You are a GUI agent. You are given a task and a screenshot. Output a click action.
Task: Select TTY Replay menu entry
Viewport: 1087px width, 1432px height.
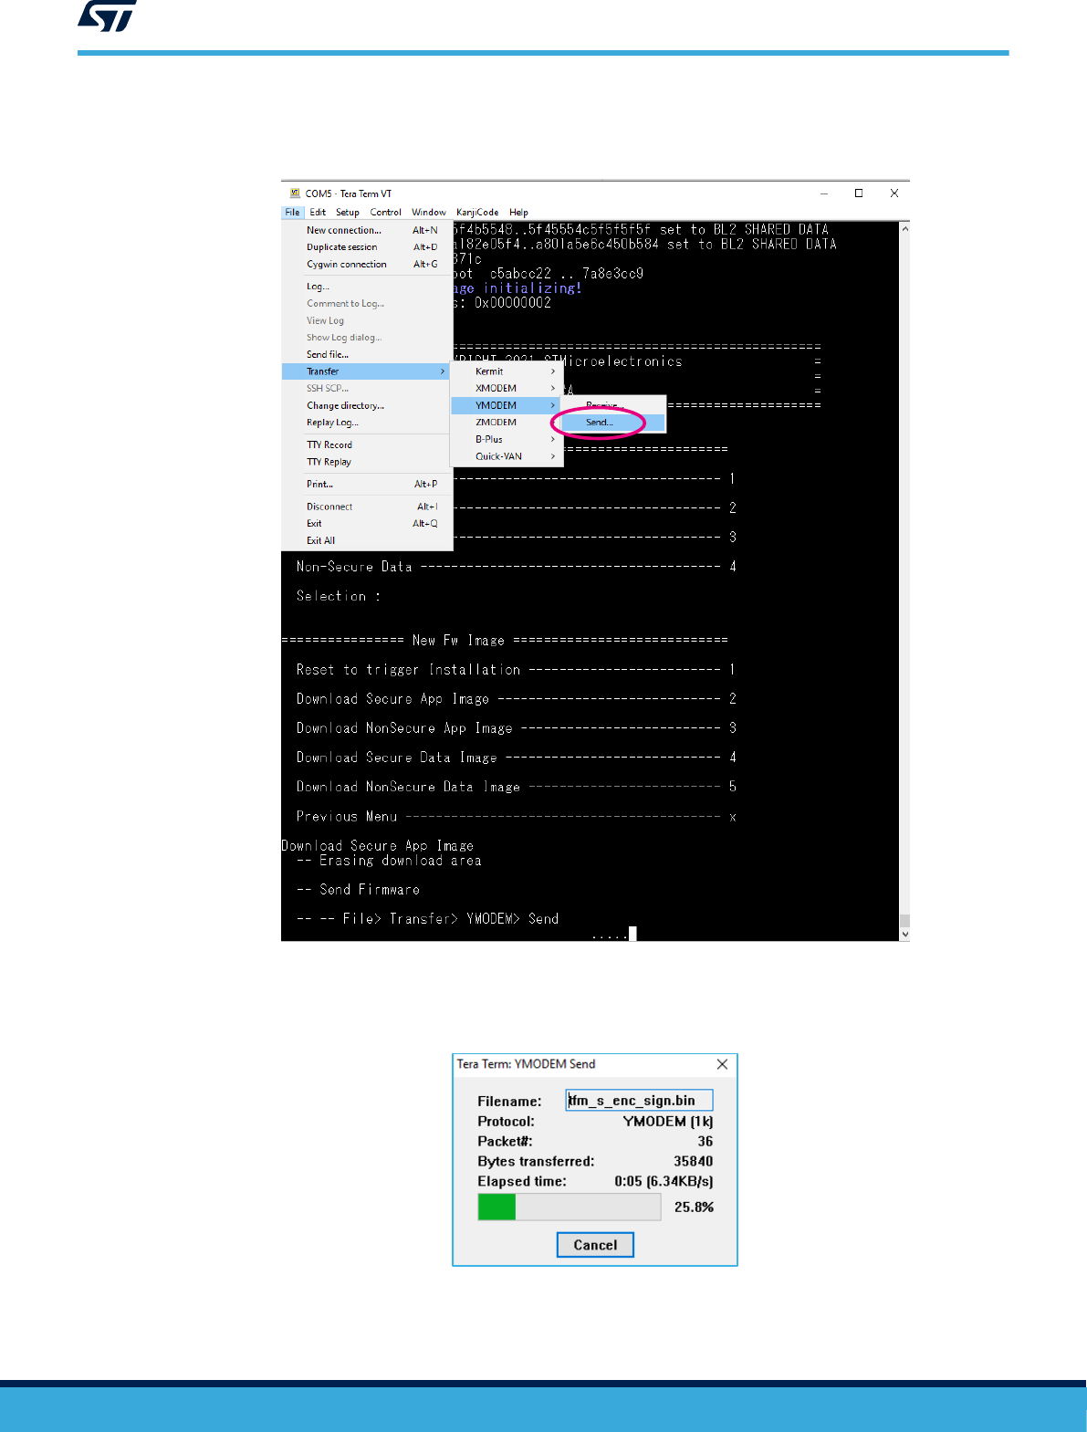pos(368,462)
